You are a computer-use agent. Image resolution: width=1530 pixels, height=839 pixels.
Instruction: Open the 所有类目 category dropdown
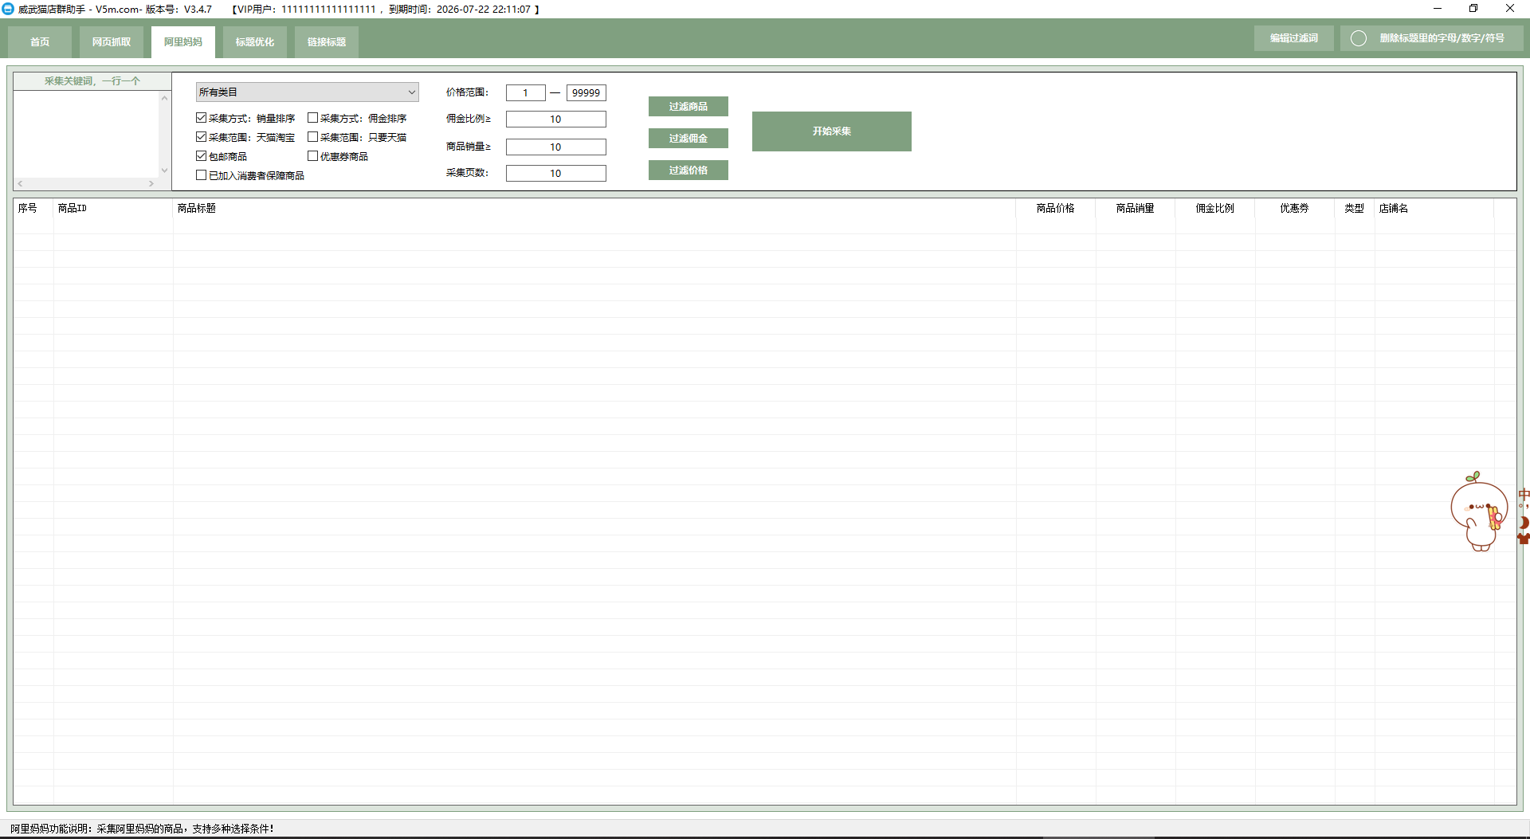pos(307,92)
